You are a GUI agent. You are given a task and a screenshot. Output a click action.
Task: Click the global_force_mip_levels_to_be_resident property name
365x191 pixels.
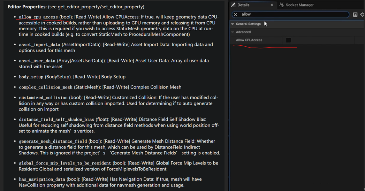tap(65, 163)
